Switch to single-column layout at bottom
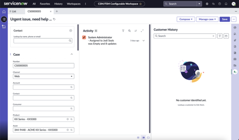 coord(138,138)
